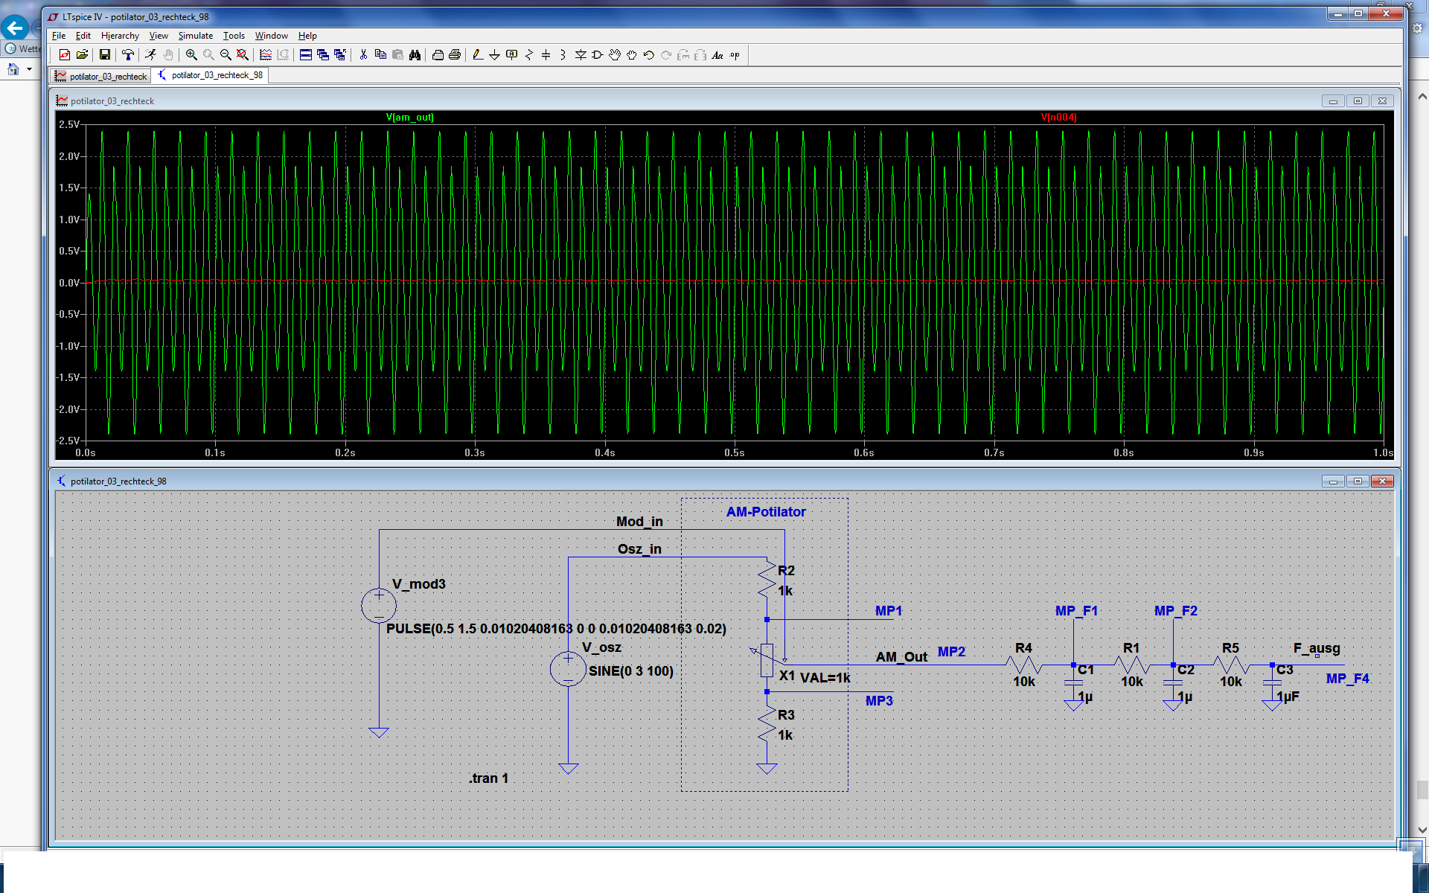Viewport: 1429px width, 893px height.
Task: Maximize the waveform plot sub-window
Action: pos(1358,101)
